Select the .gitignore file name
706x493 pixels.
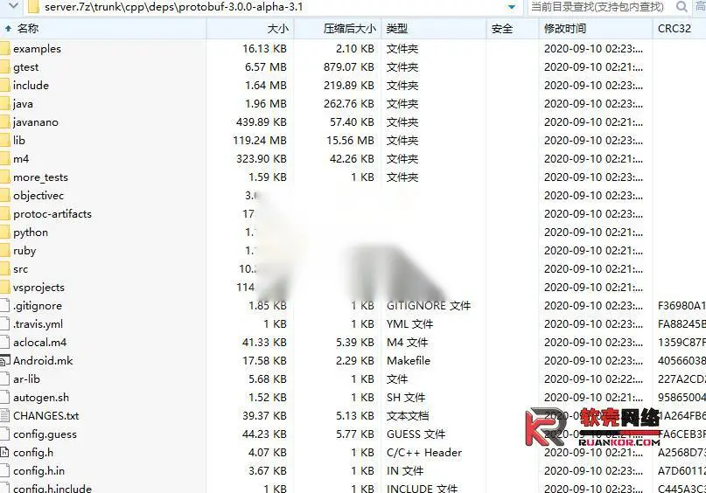38,306
